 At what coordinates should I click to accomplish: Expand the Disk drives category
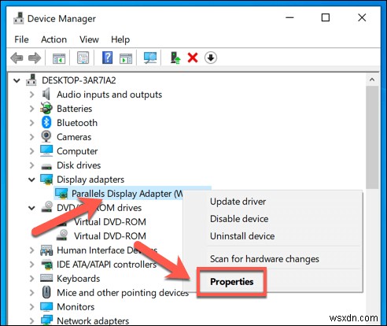tap(31, 165)
